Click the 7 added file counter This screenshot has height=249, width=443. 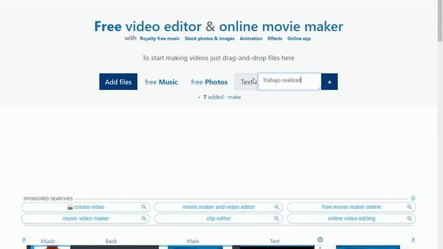pyautogui.click(x=213, y=97)
